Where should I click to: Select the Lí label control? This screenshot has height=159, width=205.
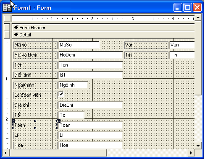[35, 135]
